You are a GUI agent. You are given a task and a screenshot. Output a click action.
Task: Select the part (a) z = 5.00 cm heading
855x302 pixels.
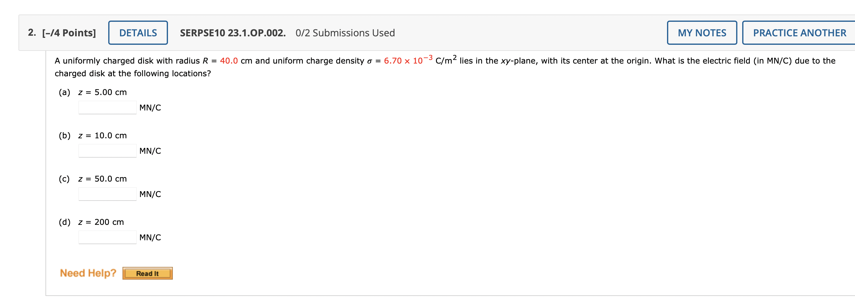pyautogui.click(x=92, y=92)
